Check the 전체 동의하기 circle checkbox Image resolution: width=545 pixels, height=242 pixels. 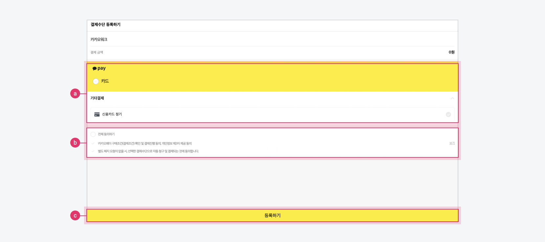(93, 134)
